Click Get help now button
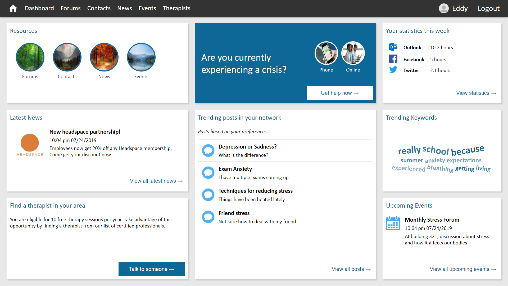The width and height of the screenshot is (508, 286). [x=340, y=92]
